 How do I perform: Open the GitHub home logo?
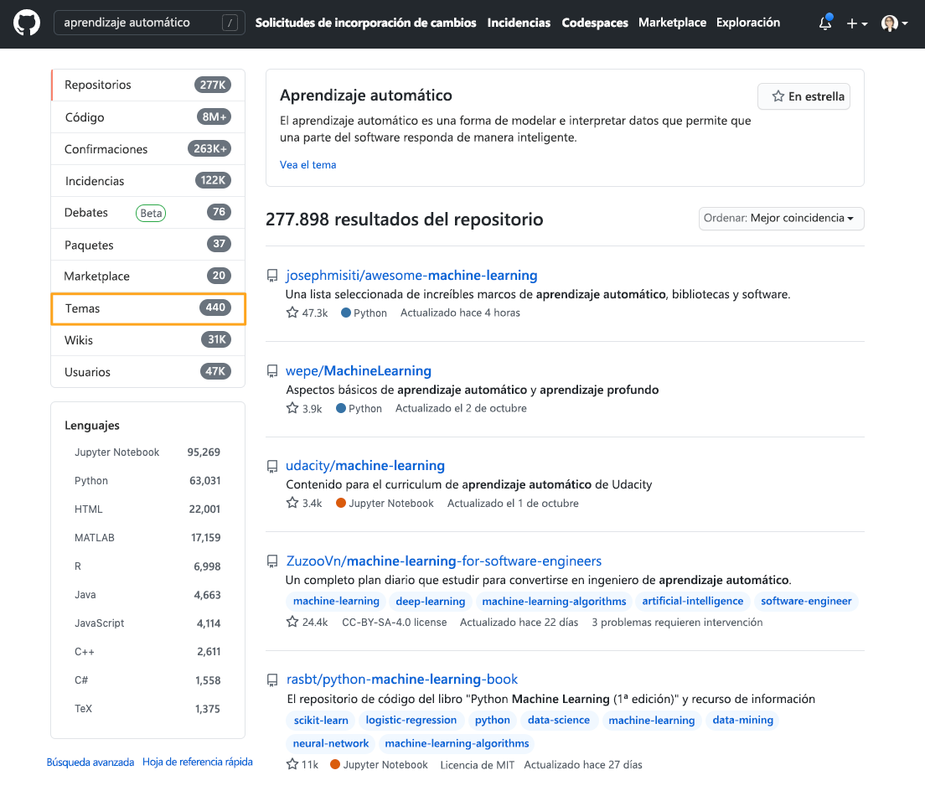pos(27,23)
